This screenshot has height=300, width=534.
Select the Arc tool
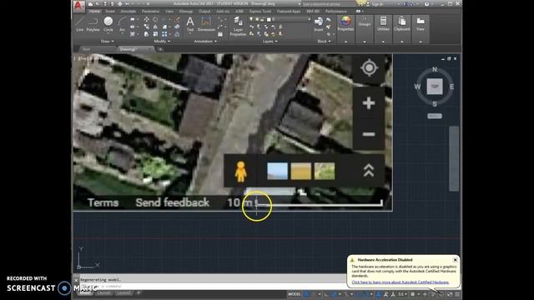[122, 24]
